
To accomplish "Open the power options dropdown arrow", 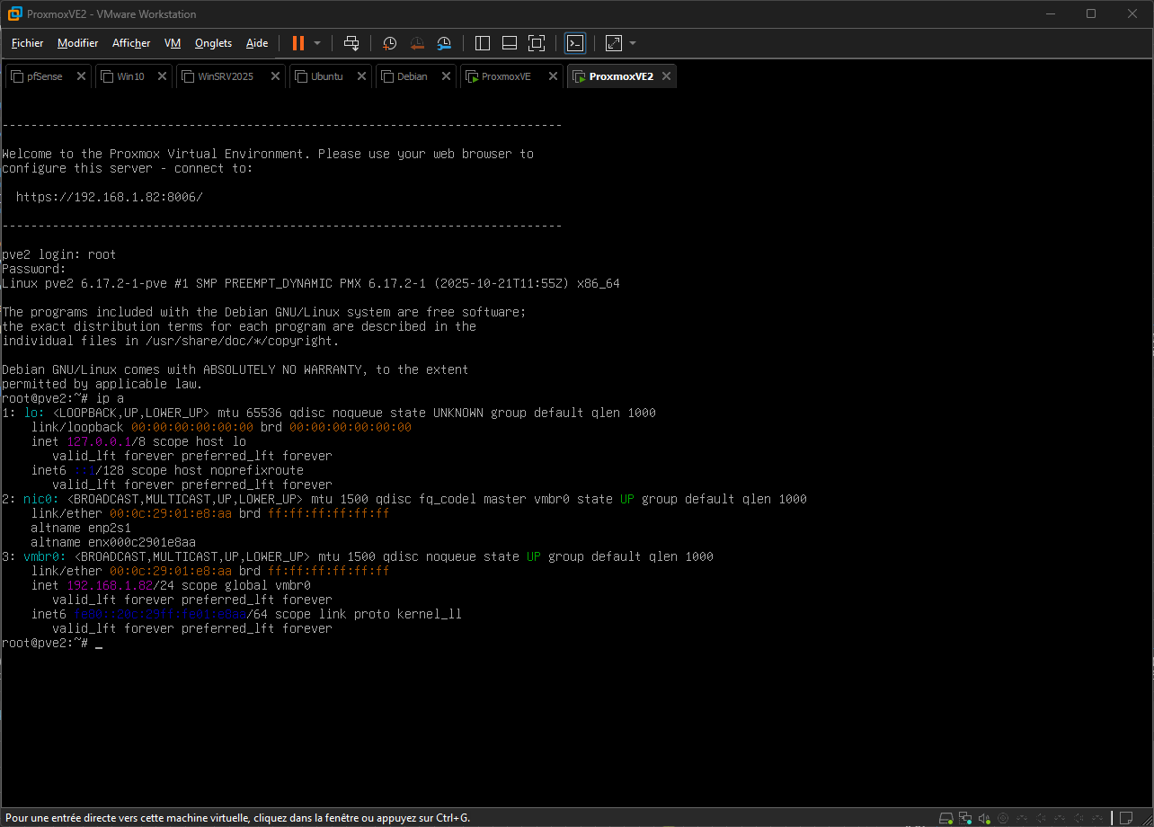I will pos(317,43).
